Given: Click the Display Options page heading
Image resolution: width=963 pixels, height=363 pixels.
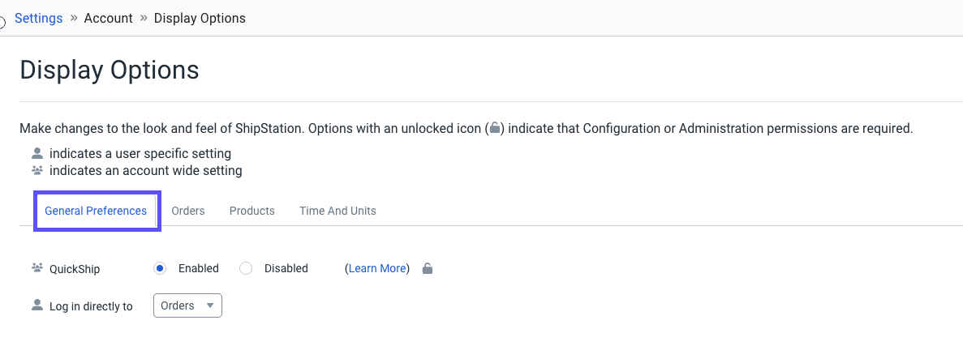Looking at the screenshot, I should pyautogui.click(x=110, y=70).
